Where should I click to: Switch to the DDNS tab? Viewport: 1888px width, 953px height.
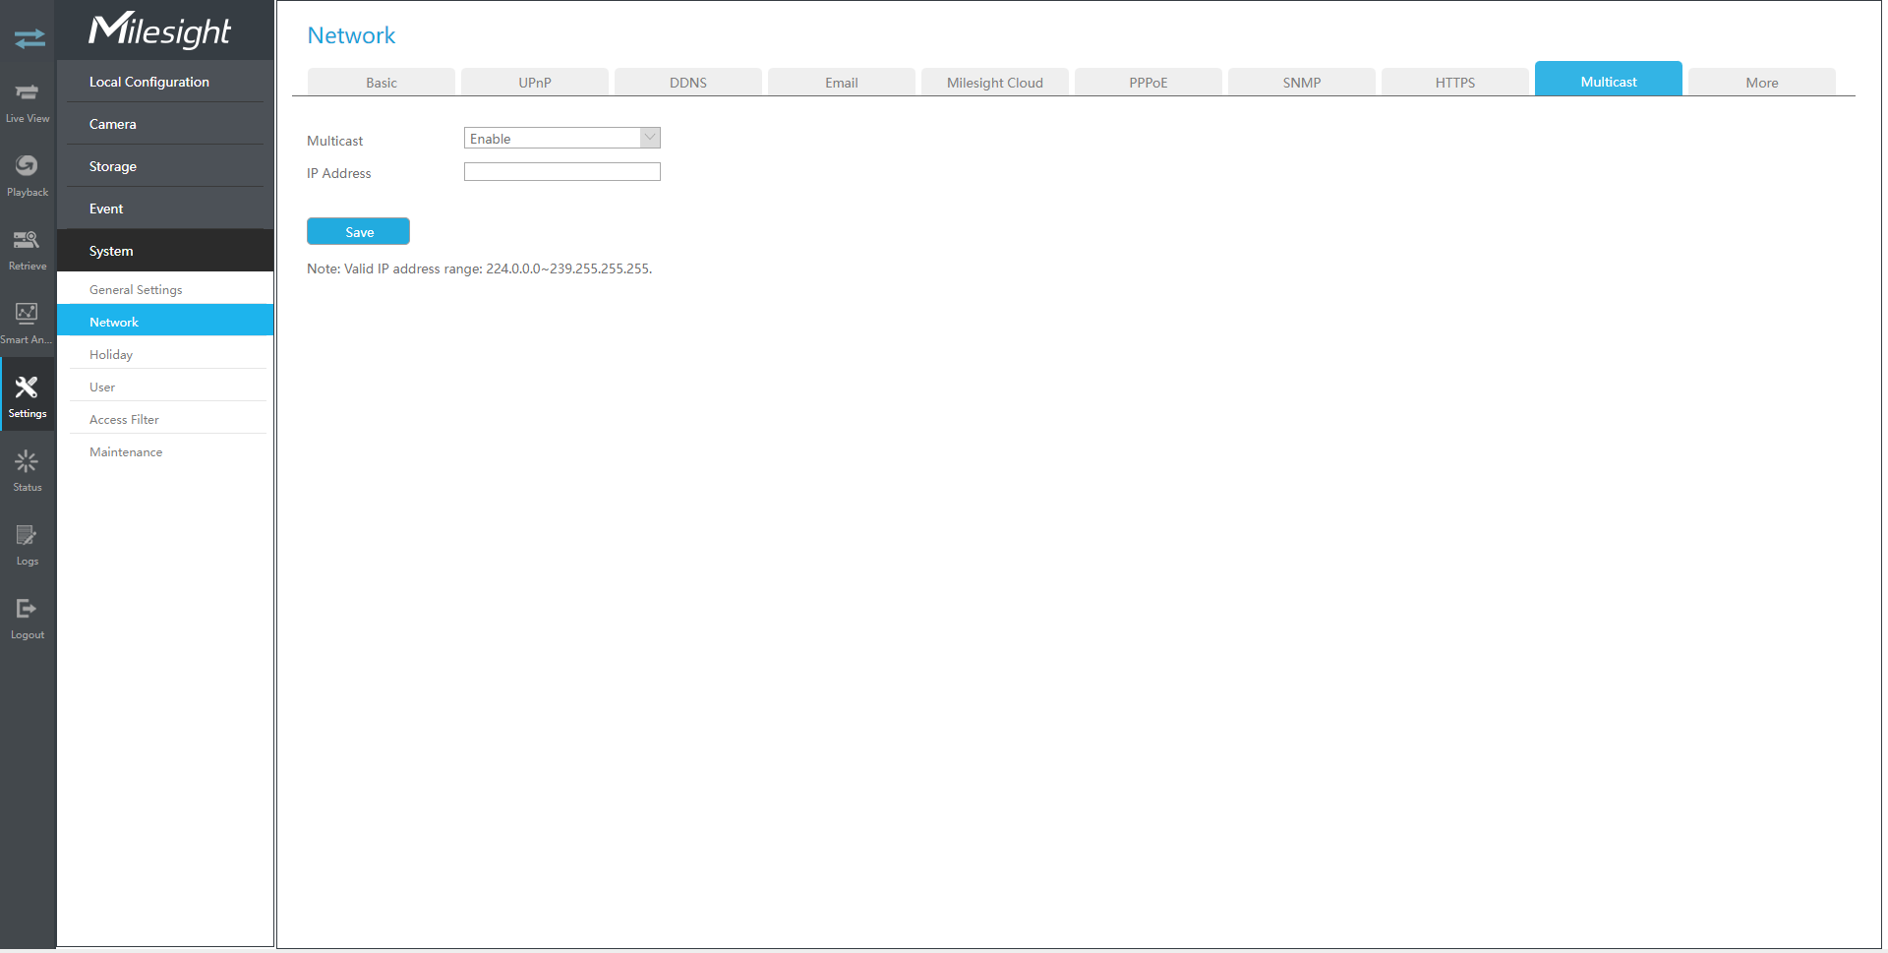687,83
